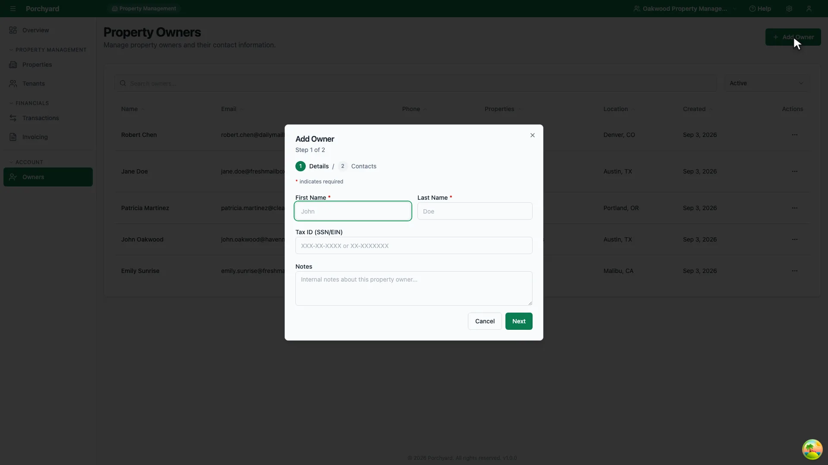The width and height of the screenshot is (828, 465).
Task: Select the Patricia Martinez name cell
Action: pyautogui.click(x=145, y=208)
